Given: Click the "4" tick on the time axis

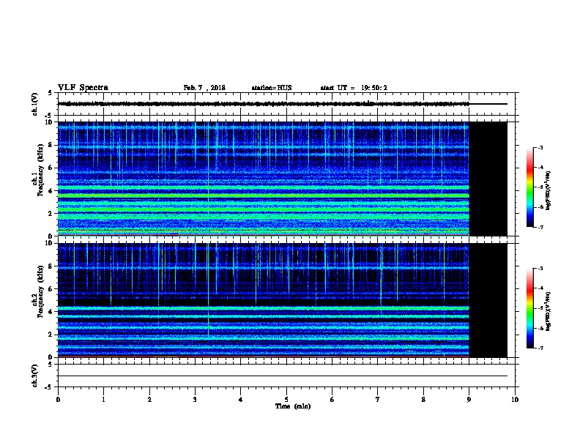Looking at the screenshot, I should (x=241, y=400).
